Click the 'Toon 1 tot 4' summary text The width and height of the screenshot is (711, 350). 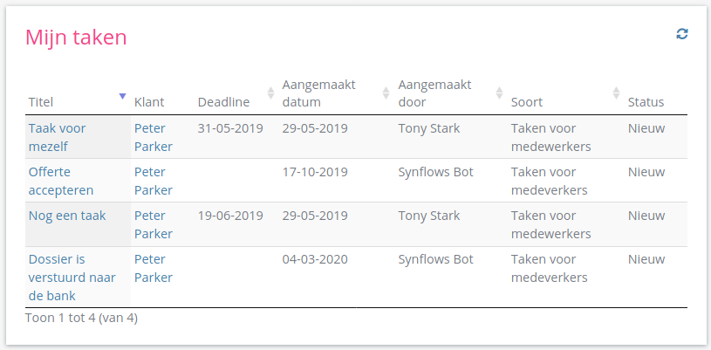pos(81,318)
